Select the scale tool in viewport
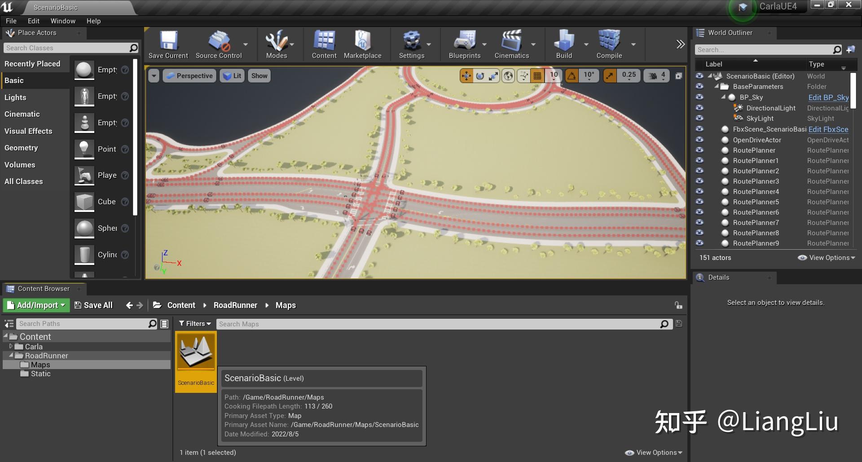The width and height of the screenshot is (862, 462). click(493, 76)
